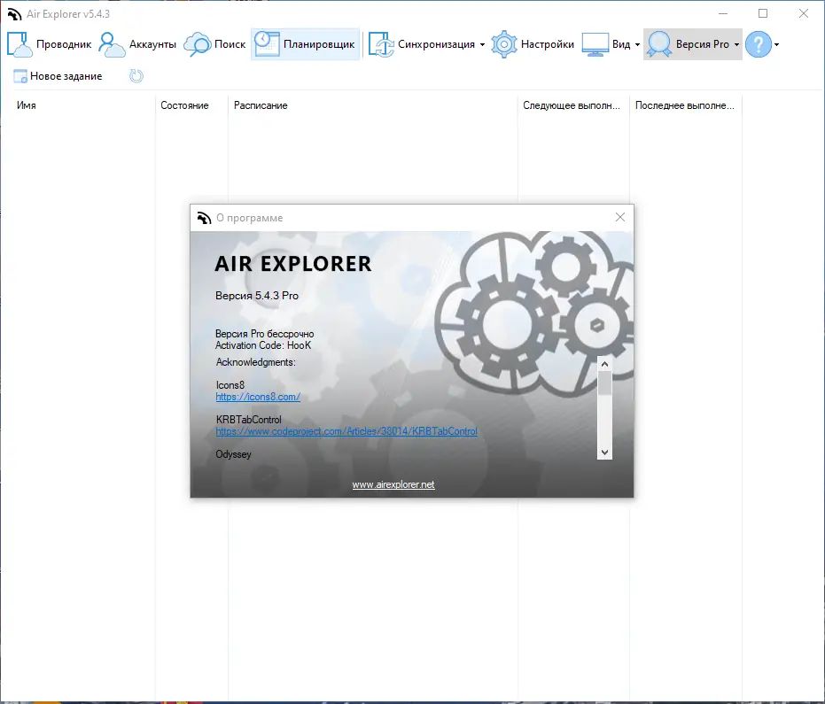Open the help question mark menu
The width and height of the screenshot is (825, 704).
(x=759, y=43)
